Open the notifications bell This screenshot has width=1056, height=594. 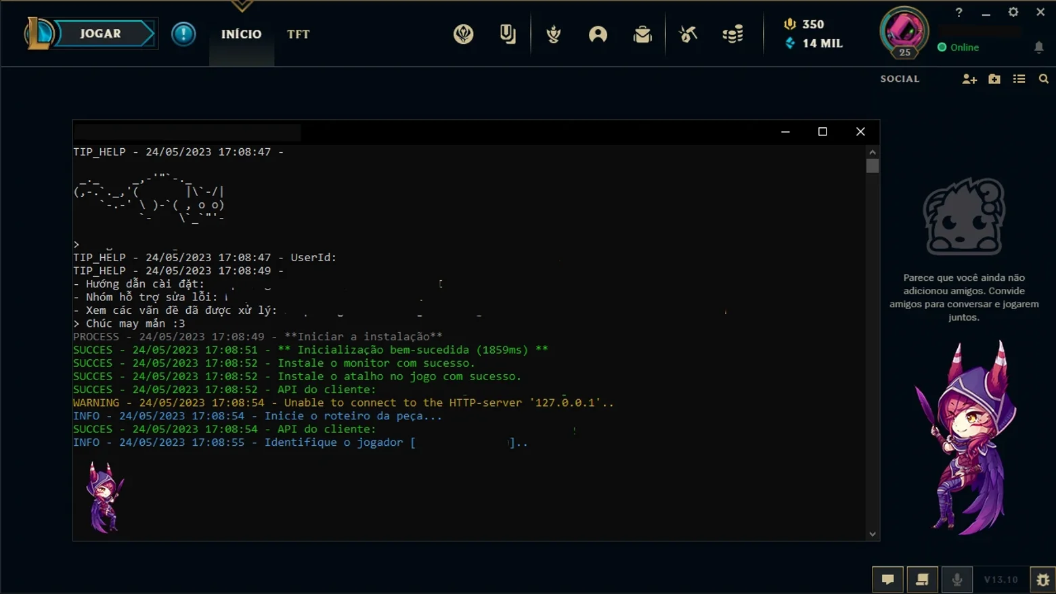pyautogui.click(x=1039, y=47)
